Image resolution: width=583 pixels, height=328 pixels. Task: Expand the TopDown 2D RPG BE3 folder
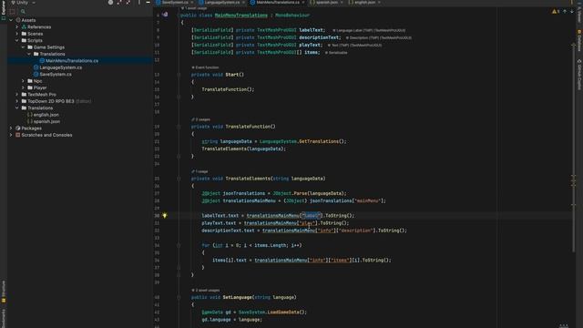(16, 101)
